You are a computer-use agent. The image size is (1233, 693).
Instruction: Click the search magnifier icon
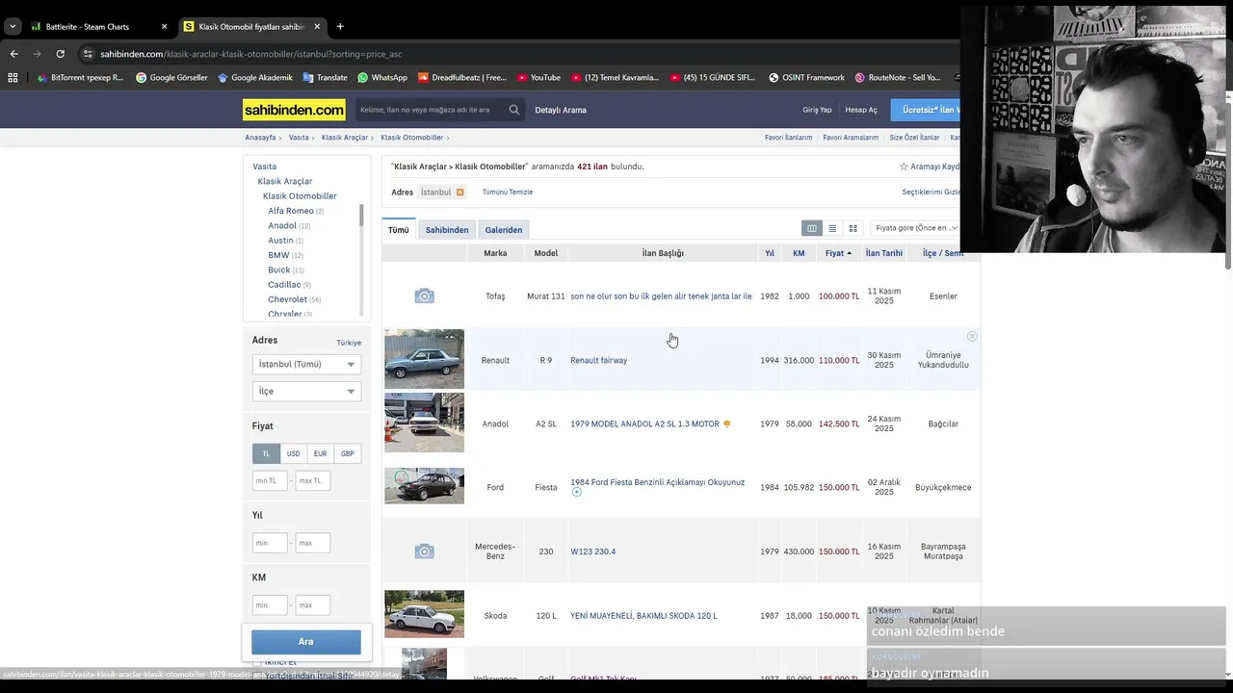tap(514, 110)
